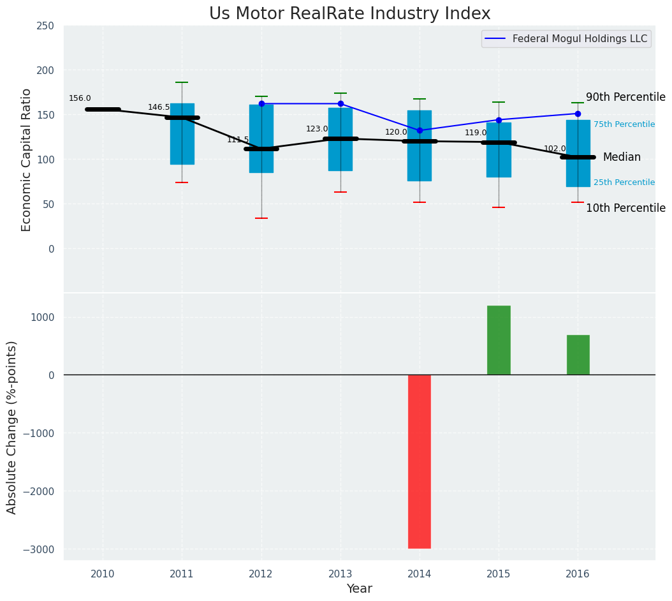Click the blue data point for 2014
The image size is (672, 601).
tap(420, 130)
